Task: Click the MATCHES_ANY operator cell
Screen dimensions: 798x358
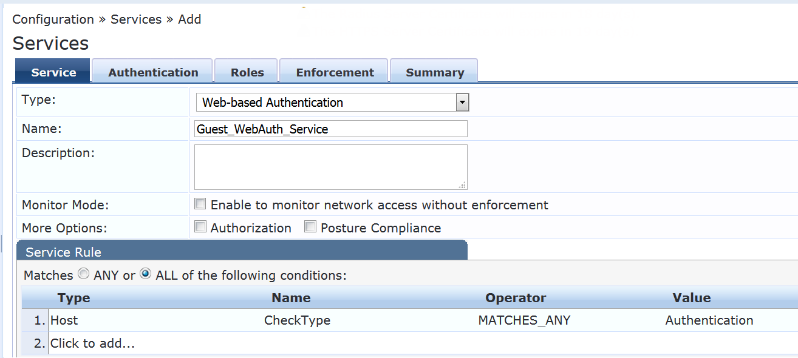Action: (524, 320)
